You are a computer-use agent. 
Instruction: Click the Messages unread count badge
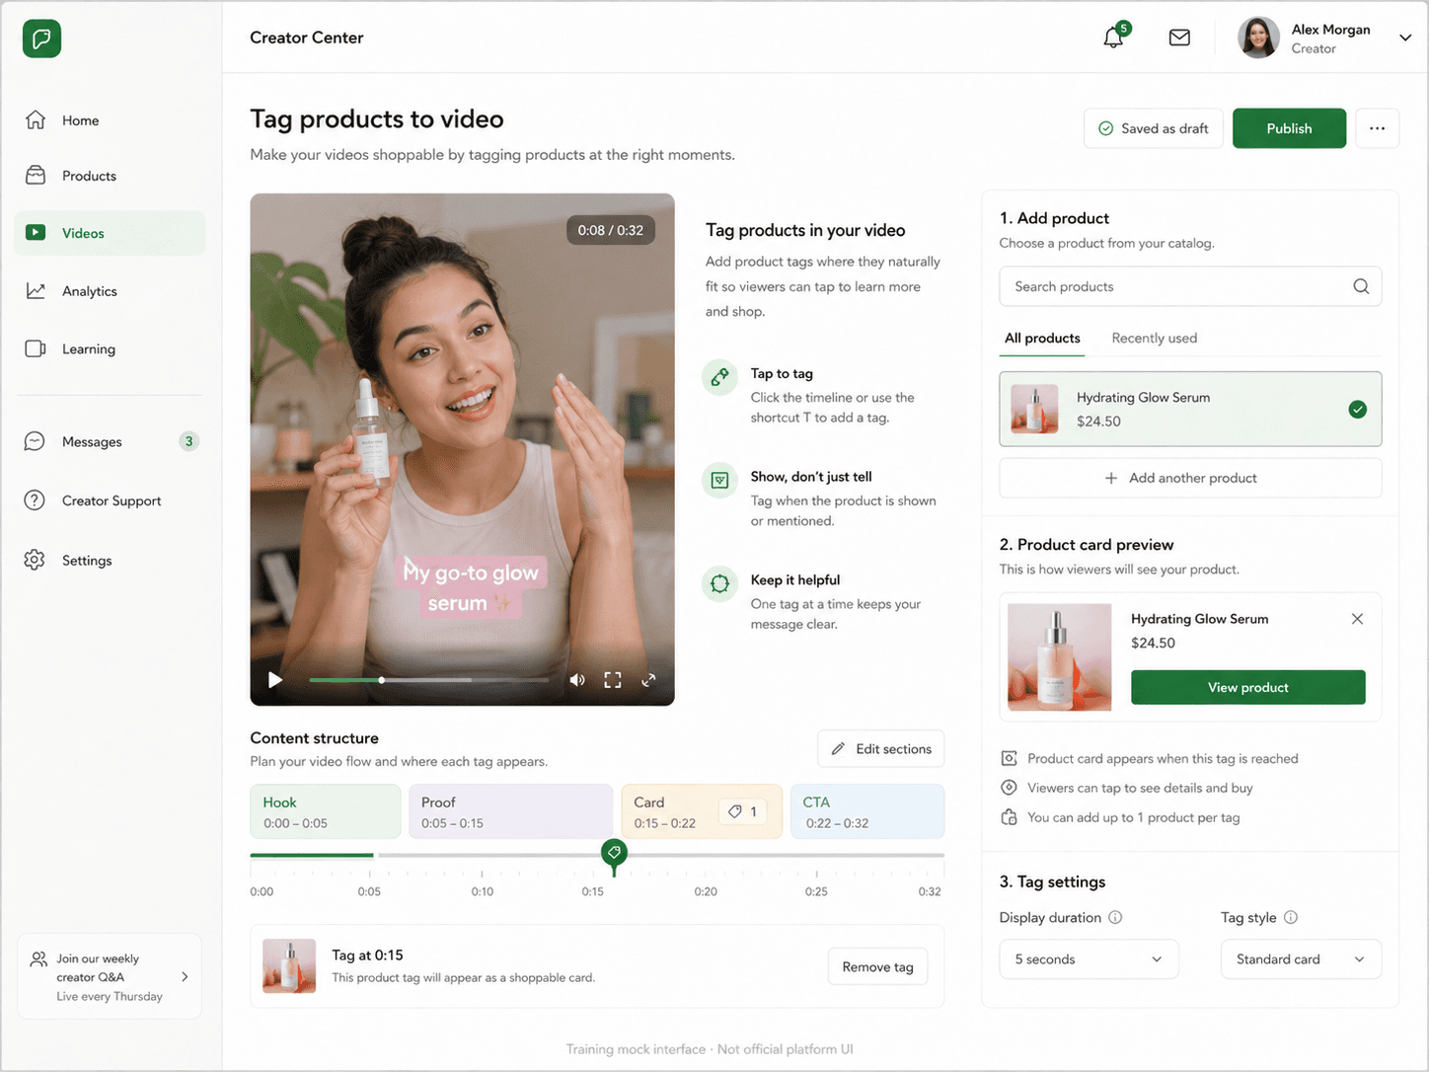(x=188, y=441)
